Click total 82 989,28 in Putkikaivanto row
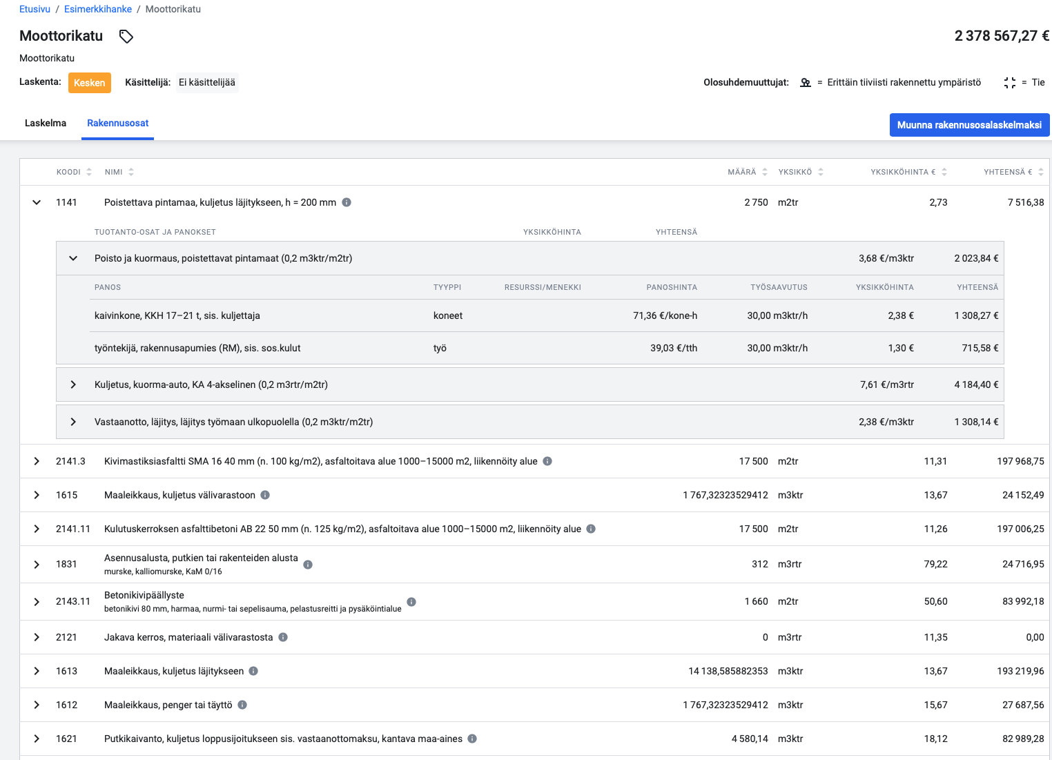Image resolution: width=1052 pixels, height=760 pixels. pyautogui.click(x=1023, y=739)
